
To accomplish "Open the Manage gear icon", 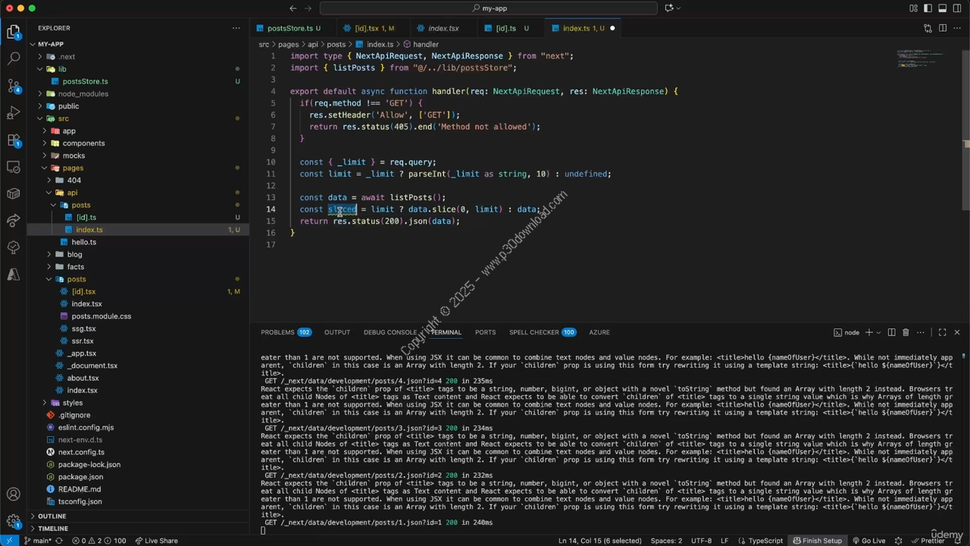I will 14,521.
